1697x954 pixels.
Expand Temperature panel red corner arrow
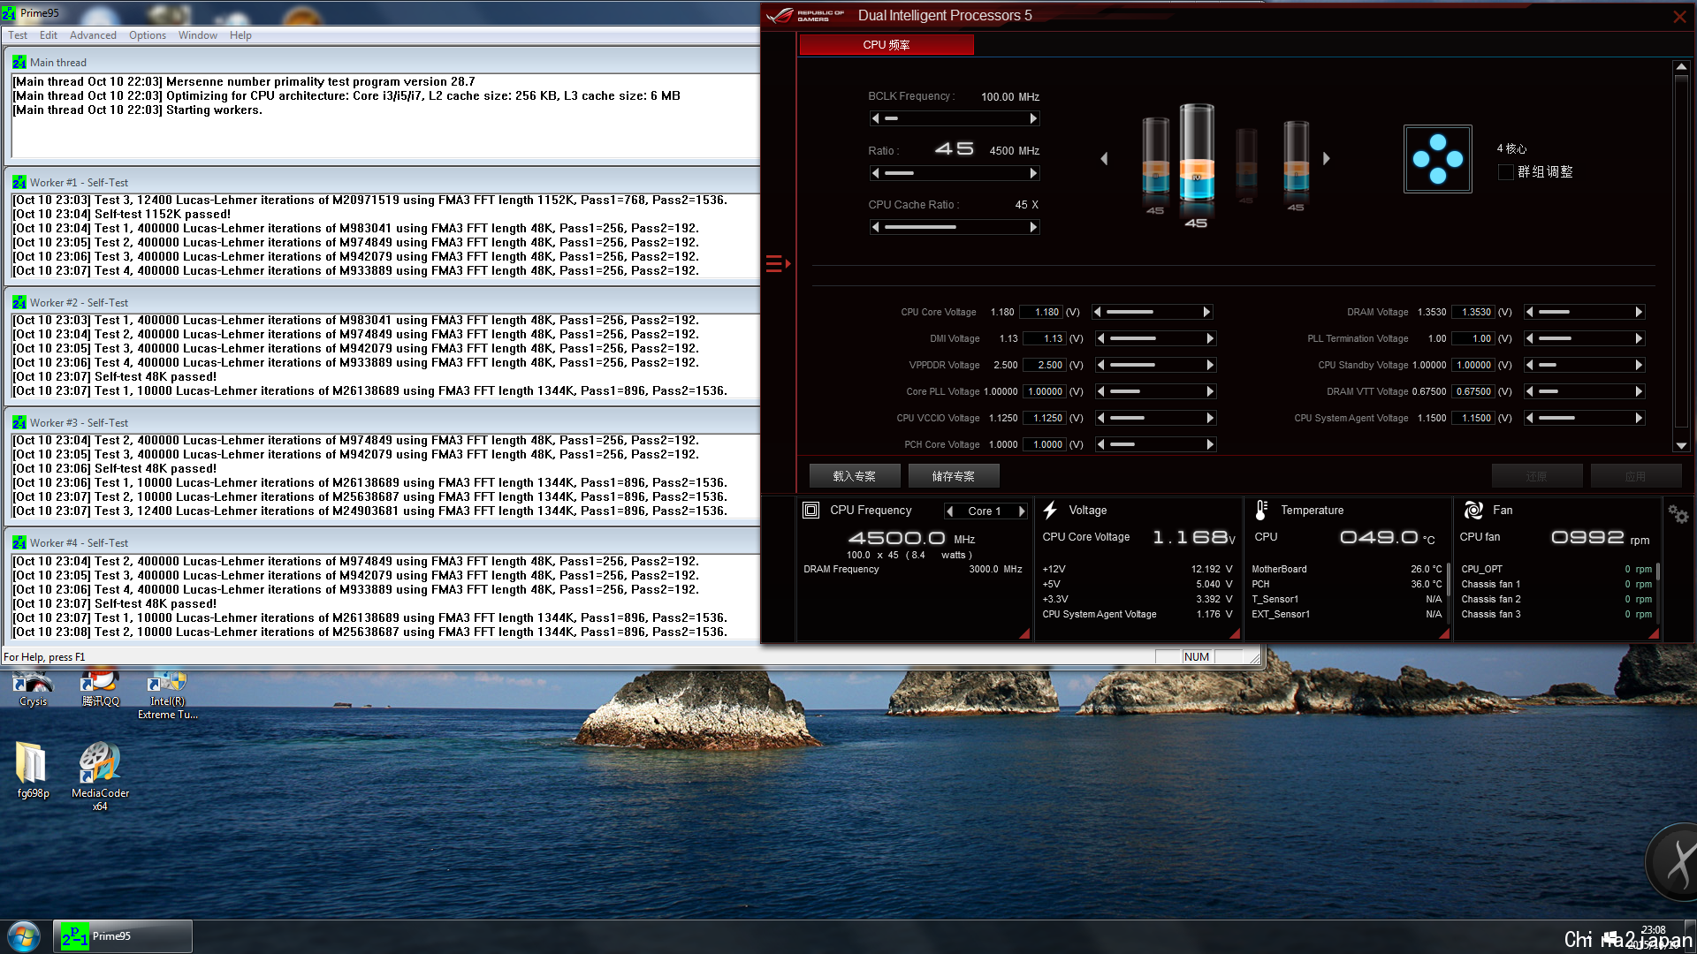(1444, 633)
